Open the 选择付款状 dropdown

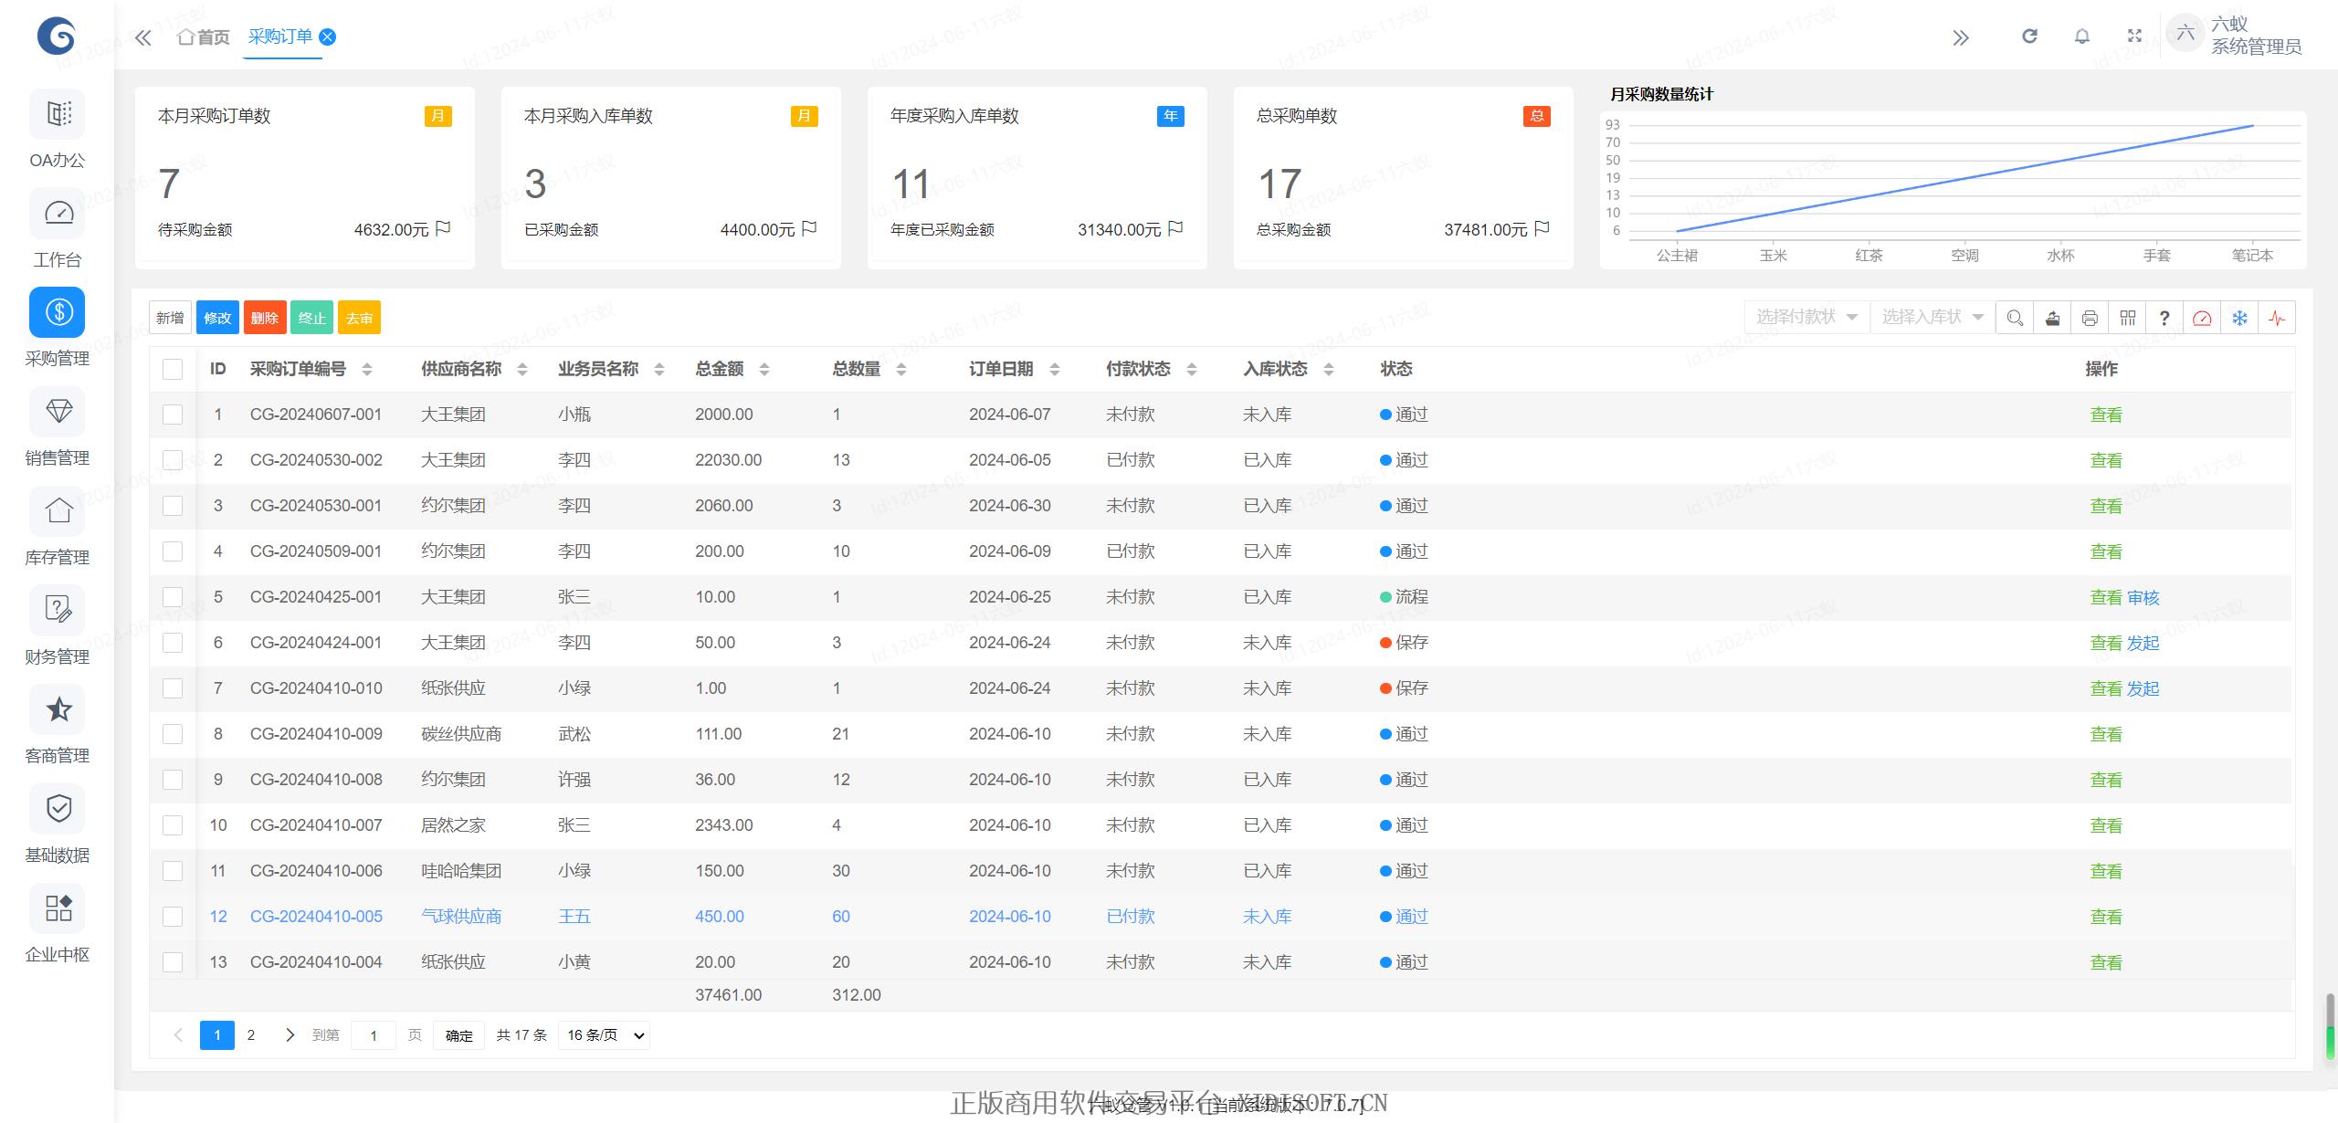1806,317
